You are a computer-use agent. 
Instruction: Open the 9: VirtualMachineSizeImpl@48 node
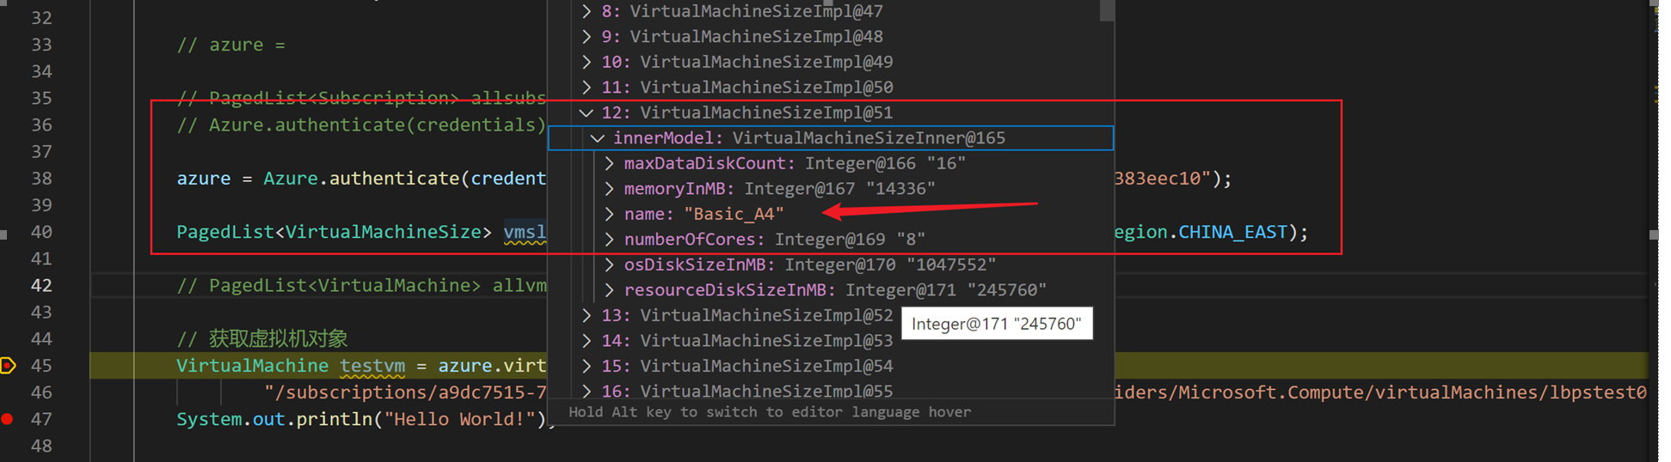click(587, 37)
